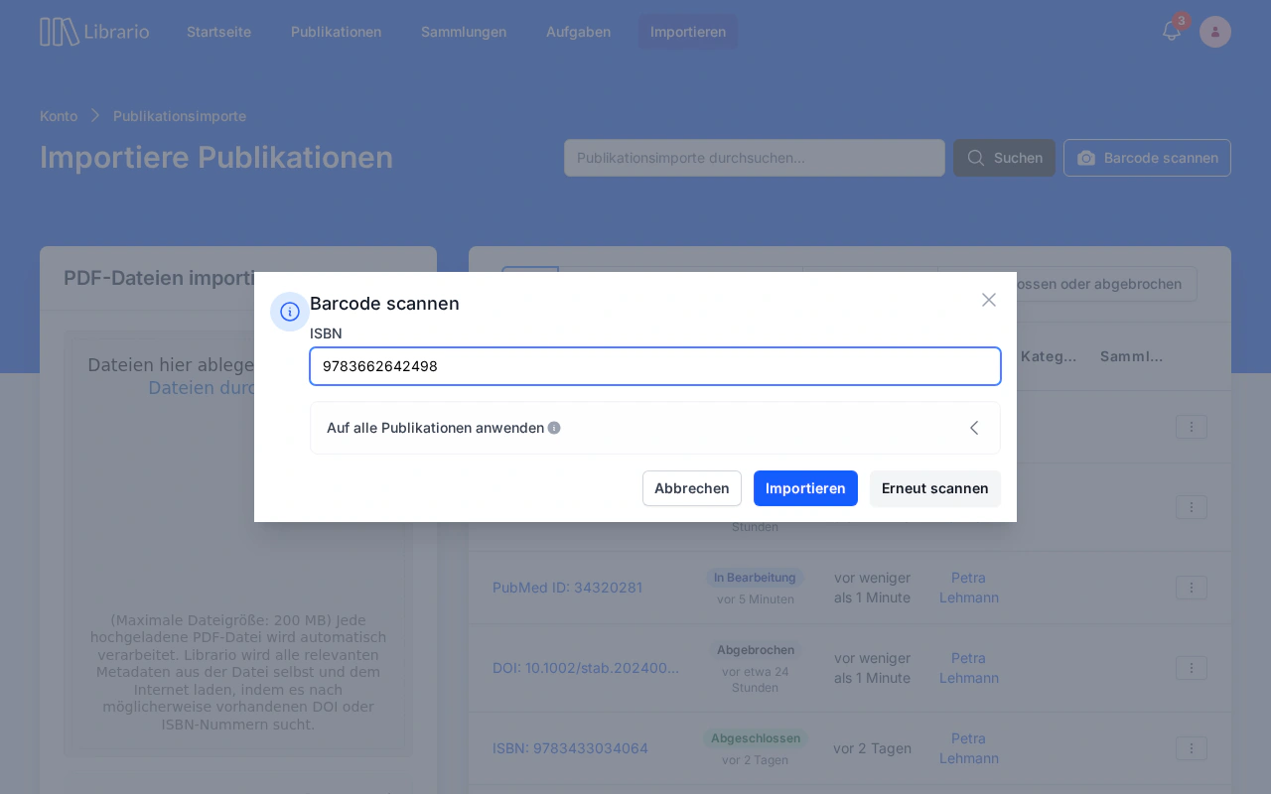The height and width of the screenshot is (794, 1271).
Task: Open info tooltip next to Auf alle Publikationen anwenden
Action: pos(554,428)
